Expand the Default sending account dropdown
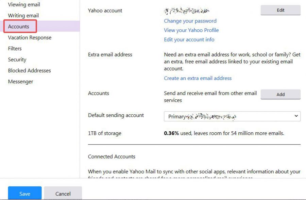The image size is (306, 200). tap(232, 116)
